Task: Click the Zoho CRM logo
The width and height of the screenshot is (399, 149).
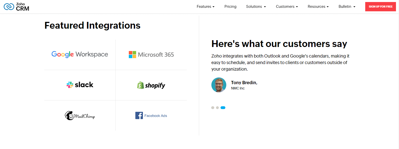Action: 16,7
